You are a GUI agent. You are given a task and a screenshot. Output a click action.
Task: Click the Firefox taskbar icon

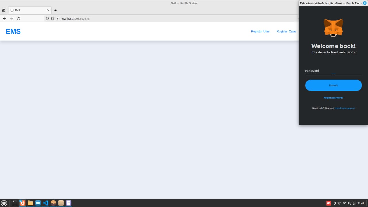click(22, 203)
